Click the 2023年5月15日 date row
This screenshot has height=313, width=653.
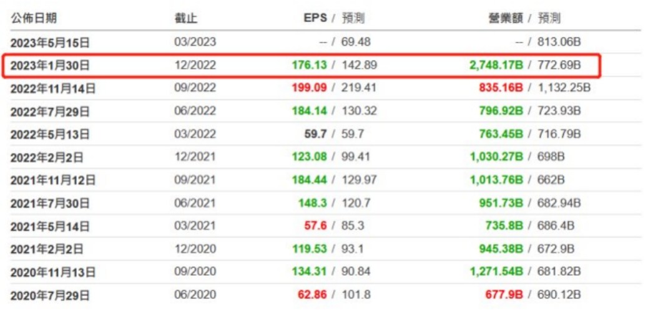(x=50, y=42)
